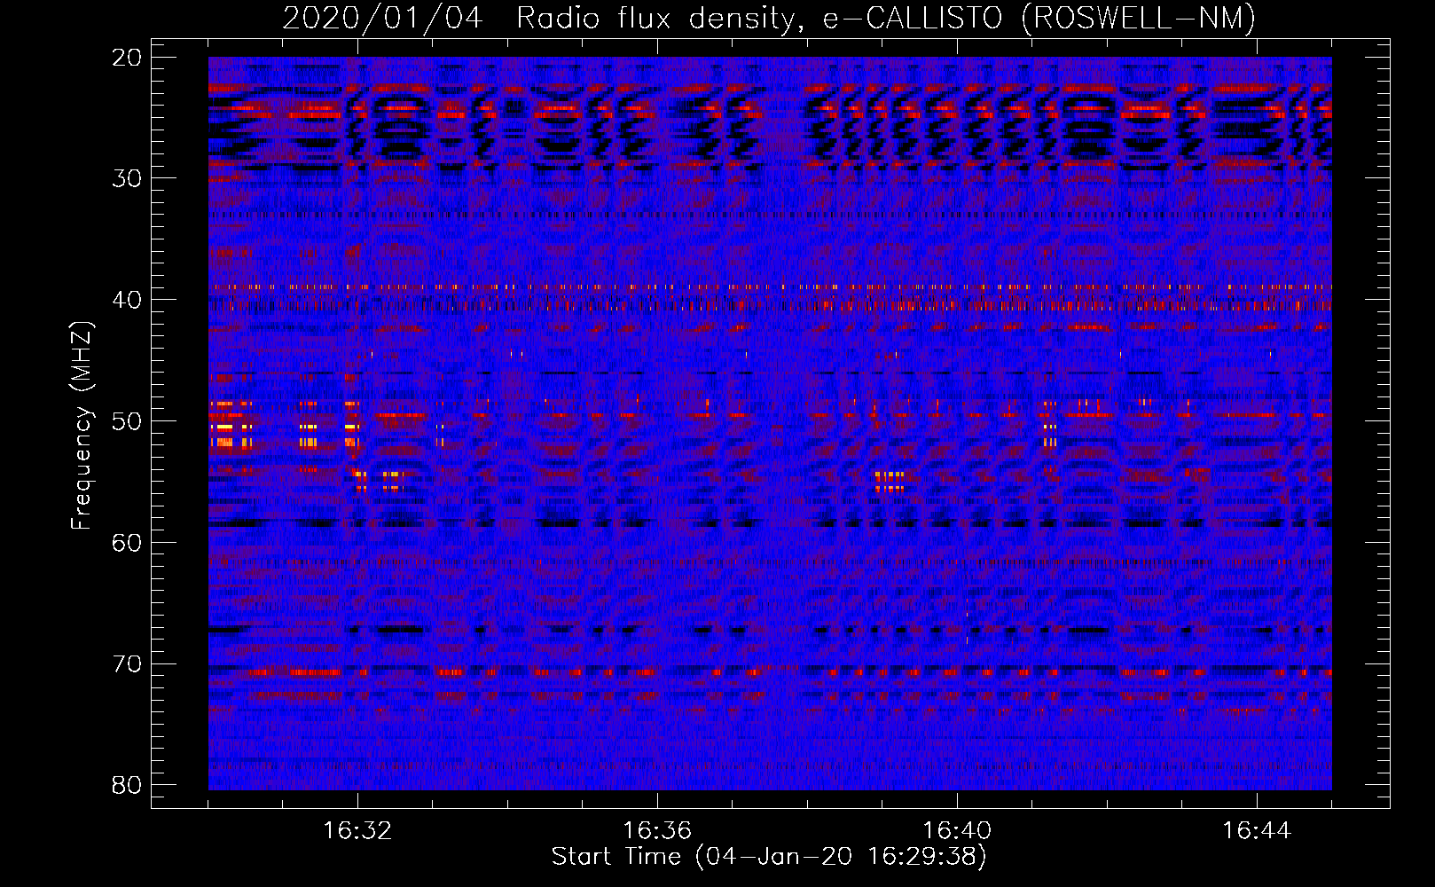
Task: Click the plot title 'Radio flux density, e-CALLISTO (ROSWELL-NM)'
Action: [x=885, y=18]
